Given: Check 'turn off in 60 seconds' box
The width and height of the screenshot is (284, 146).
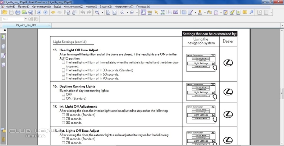Looking at the screenshot, I should point(63,74).
